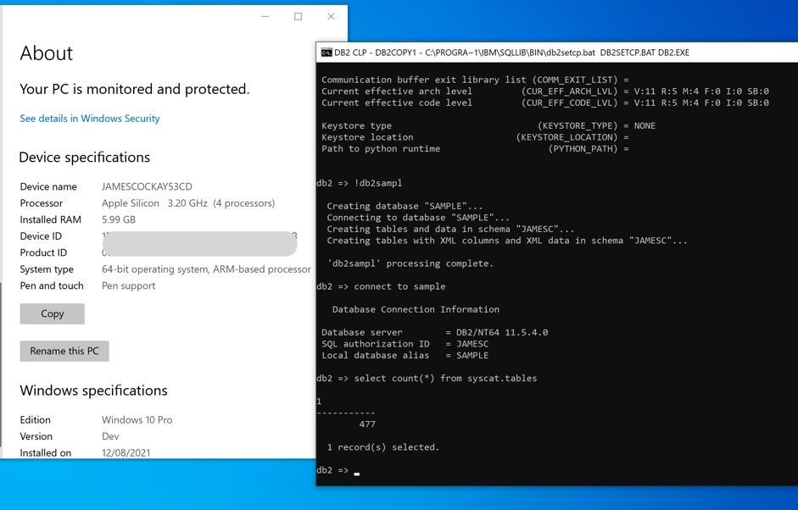Click the Installed RAM value 5.99 GB
Viewport: 798px width, 510px height.
(x=118, y=219)
